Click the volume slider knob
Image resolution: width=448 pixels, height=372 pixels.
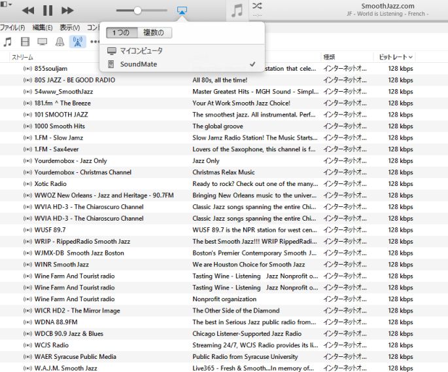(x=137, y=10)
